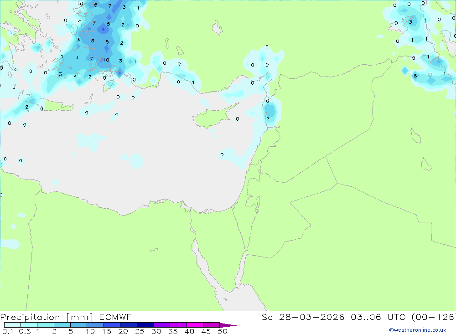
Task: Click the '4' precipitation value on the map
Action: (x=77, y=57)
